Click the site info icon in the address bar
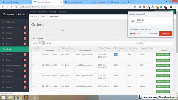 (x=16, y=7)
